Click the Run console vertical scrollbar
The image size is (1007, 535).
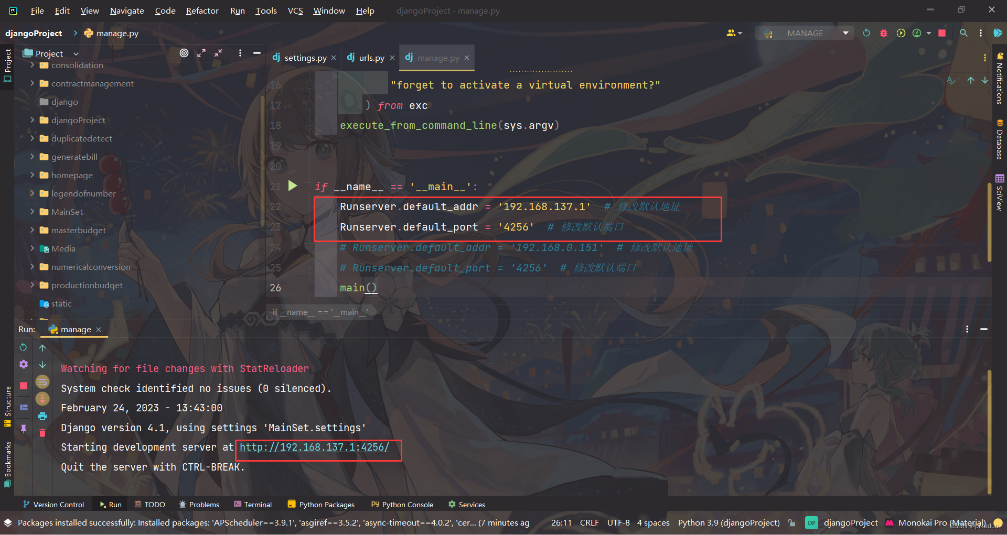(x=989, y=432)
